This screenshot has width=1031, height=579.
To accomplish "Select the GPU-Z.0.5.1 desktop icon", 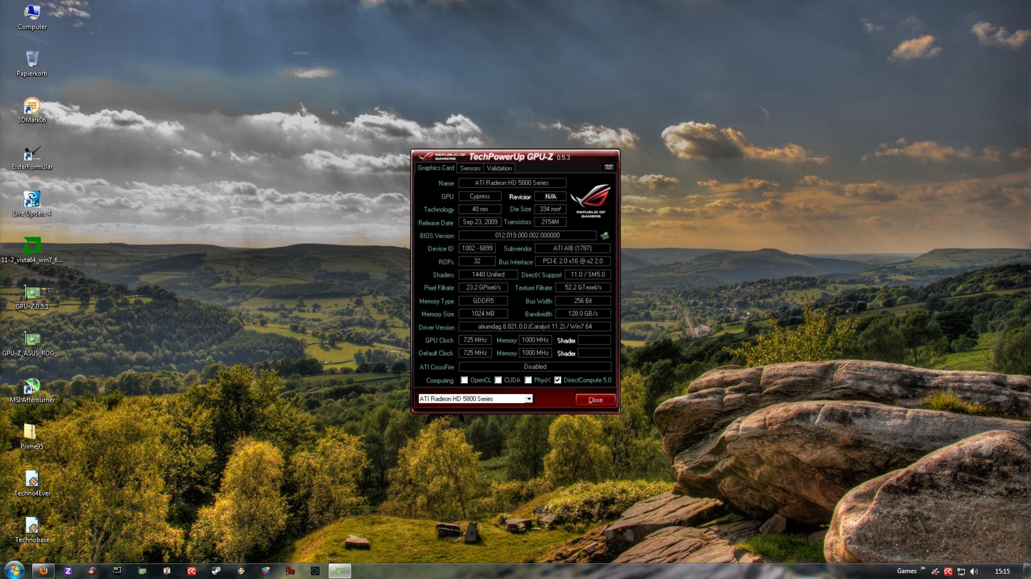I will click(32, 297).
